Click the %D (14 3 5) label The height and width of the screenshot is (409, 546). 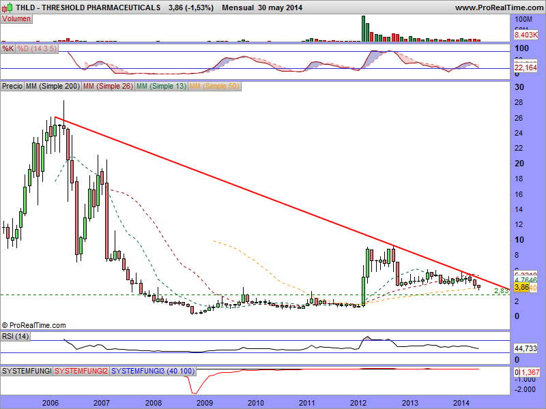click(37, 48)
